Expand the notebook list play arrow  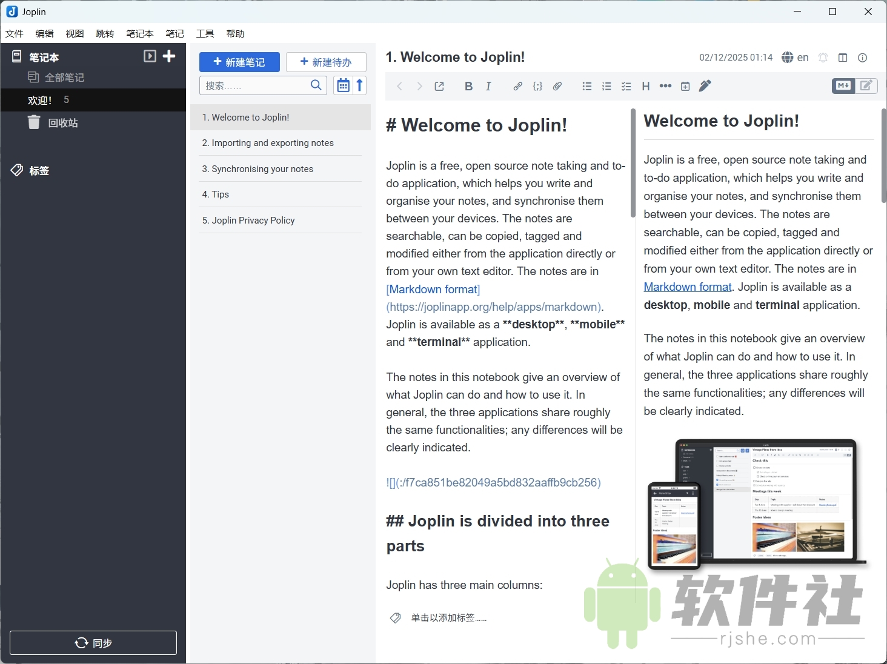[150, 56]
